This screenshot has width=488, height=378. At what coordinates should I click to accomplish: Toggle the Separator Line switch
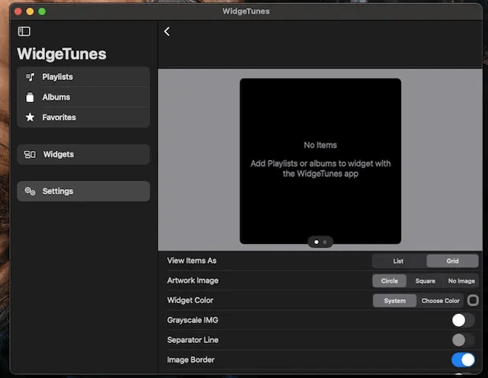(x=463, y=340)
